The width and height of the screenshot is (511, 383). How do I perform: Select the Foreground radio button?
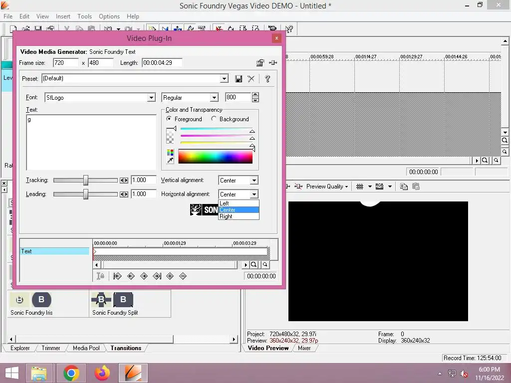click(169, 119)
